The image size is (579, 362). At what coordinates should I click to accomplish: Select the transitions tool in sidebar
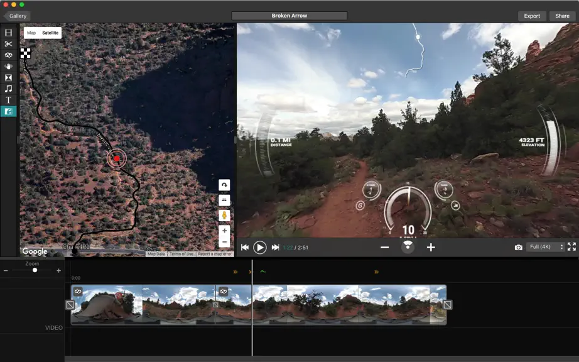(x=8, y=77)
